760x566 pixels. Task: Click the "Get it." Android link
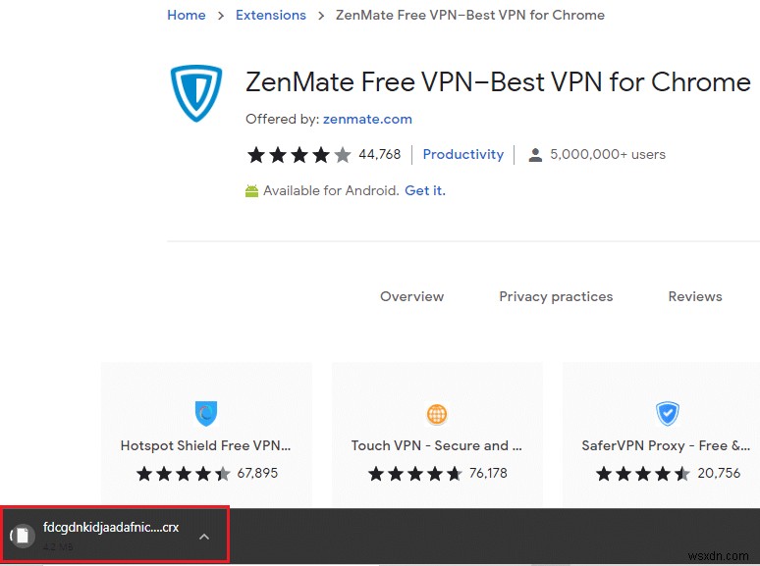[425, 190]
